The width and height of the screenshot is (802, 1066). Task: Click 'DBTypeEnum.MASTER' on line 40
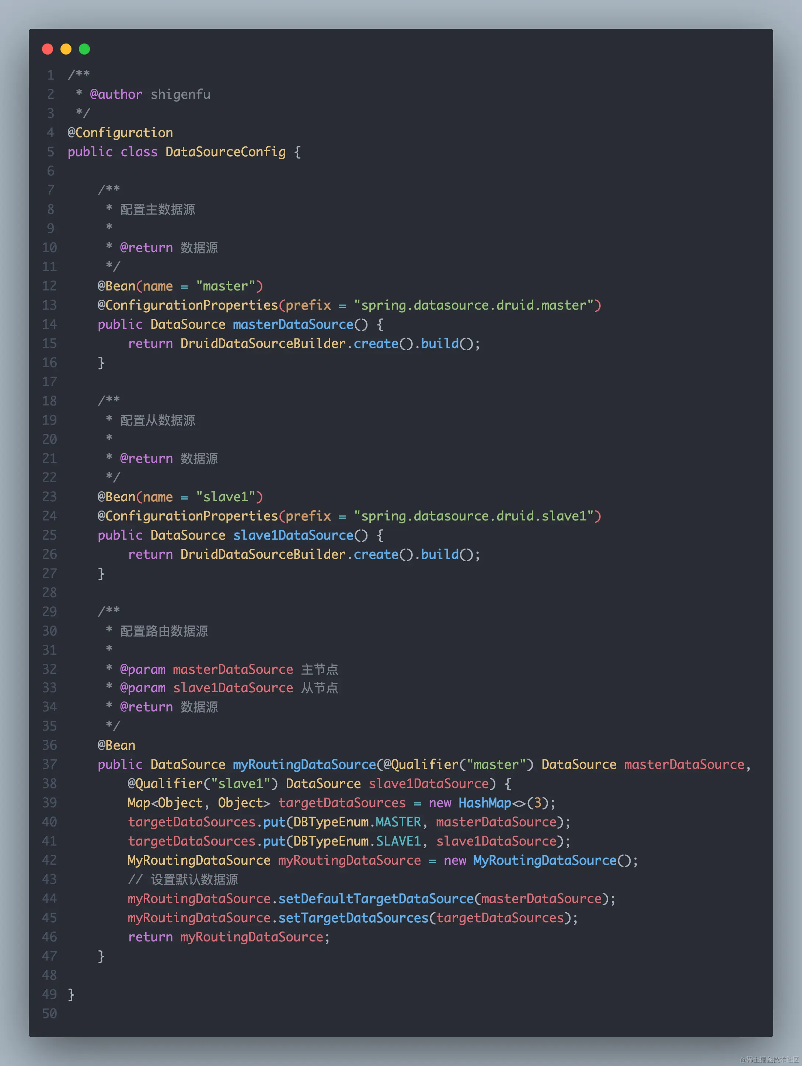click(x=357, y=822)
